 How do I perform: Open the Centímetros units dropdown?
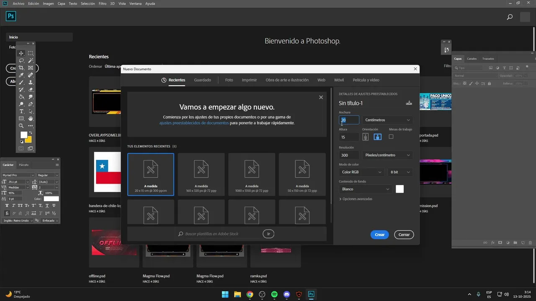click(387, 120)
